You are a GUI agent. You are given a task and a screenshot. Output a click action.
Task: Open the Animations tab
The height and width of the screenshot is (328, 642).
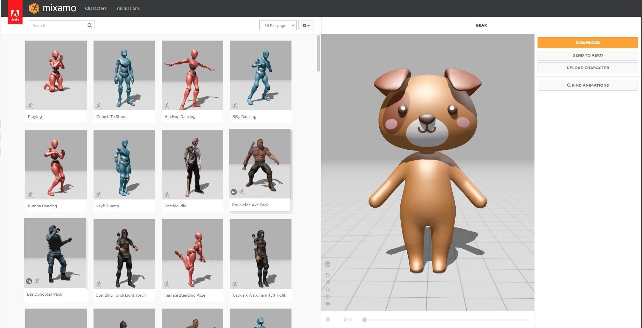(x=128, y=8)
